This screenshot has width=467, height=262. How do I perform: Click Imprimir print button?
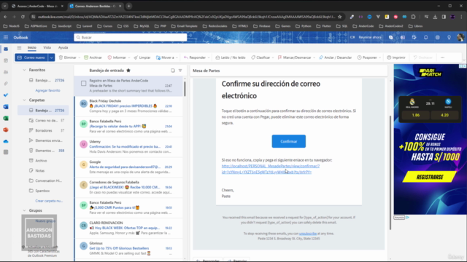pyautogui.click(x=396, y=57)
